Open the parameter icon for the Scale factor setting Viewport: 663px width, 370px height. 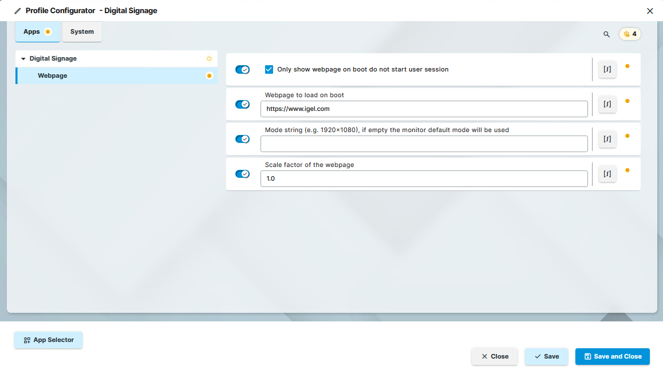point(607,174)
